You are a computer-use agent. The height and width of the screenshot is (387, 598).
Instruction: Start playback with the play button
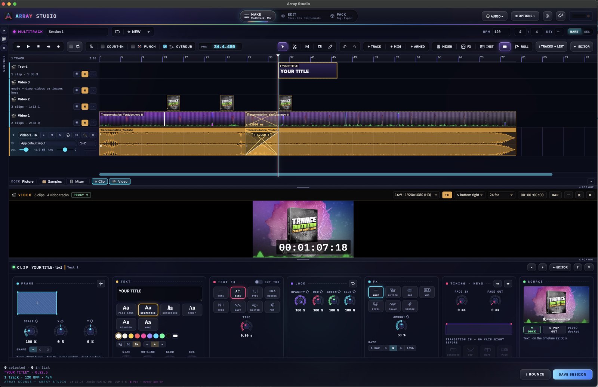(28, 47)
